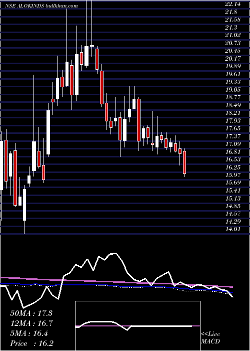
Task: Click the 17.37 price axis label
Action: pos(233,136)
